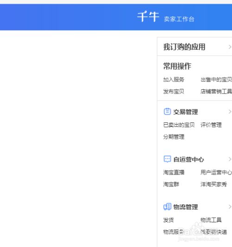Click the 交易管理 clipboard icon
Viewport: 232px width, 247px height.
pos(167,112)
